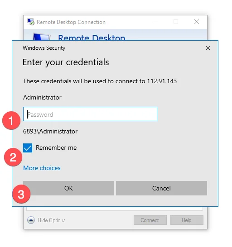
Task: Close the Windows Security dialog with X
Action: point(208,48)
